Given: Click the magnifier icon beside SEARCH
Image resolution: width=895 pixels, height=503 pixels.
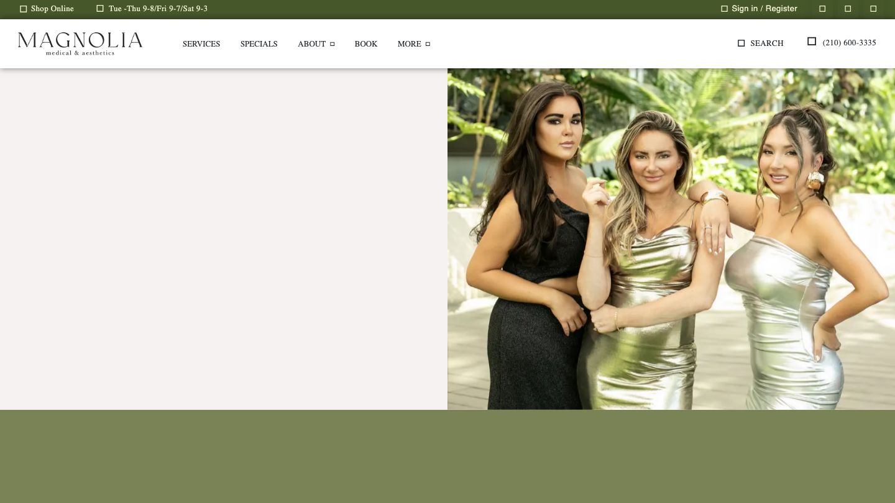Looking at the screenshot, I should point(741,43).
